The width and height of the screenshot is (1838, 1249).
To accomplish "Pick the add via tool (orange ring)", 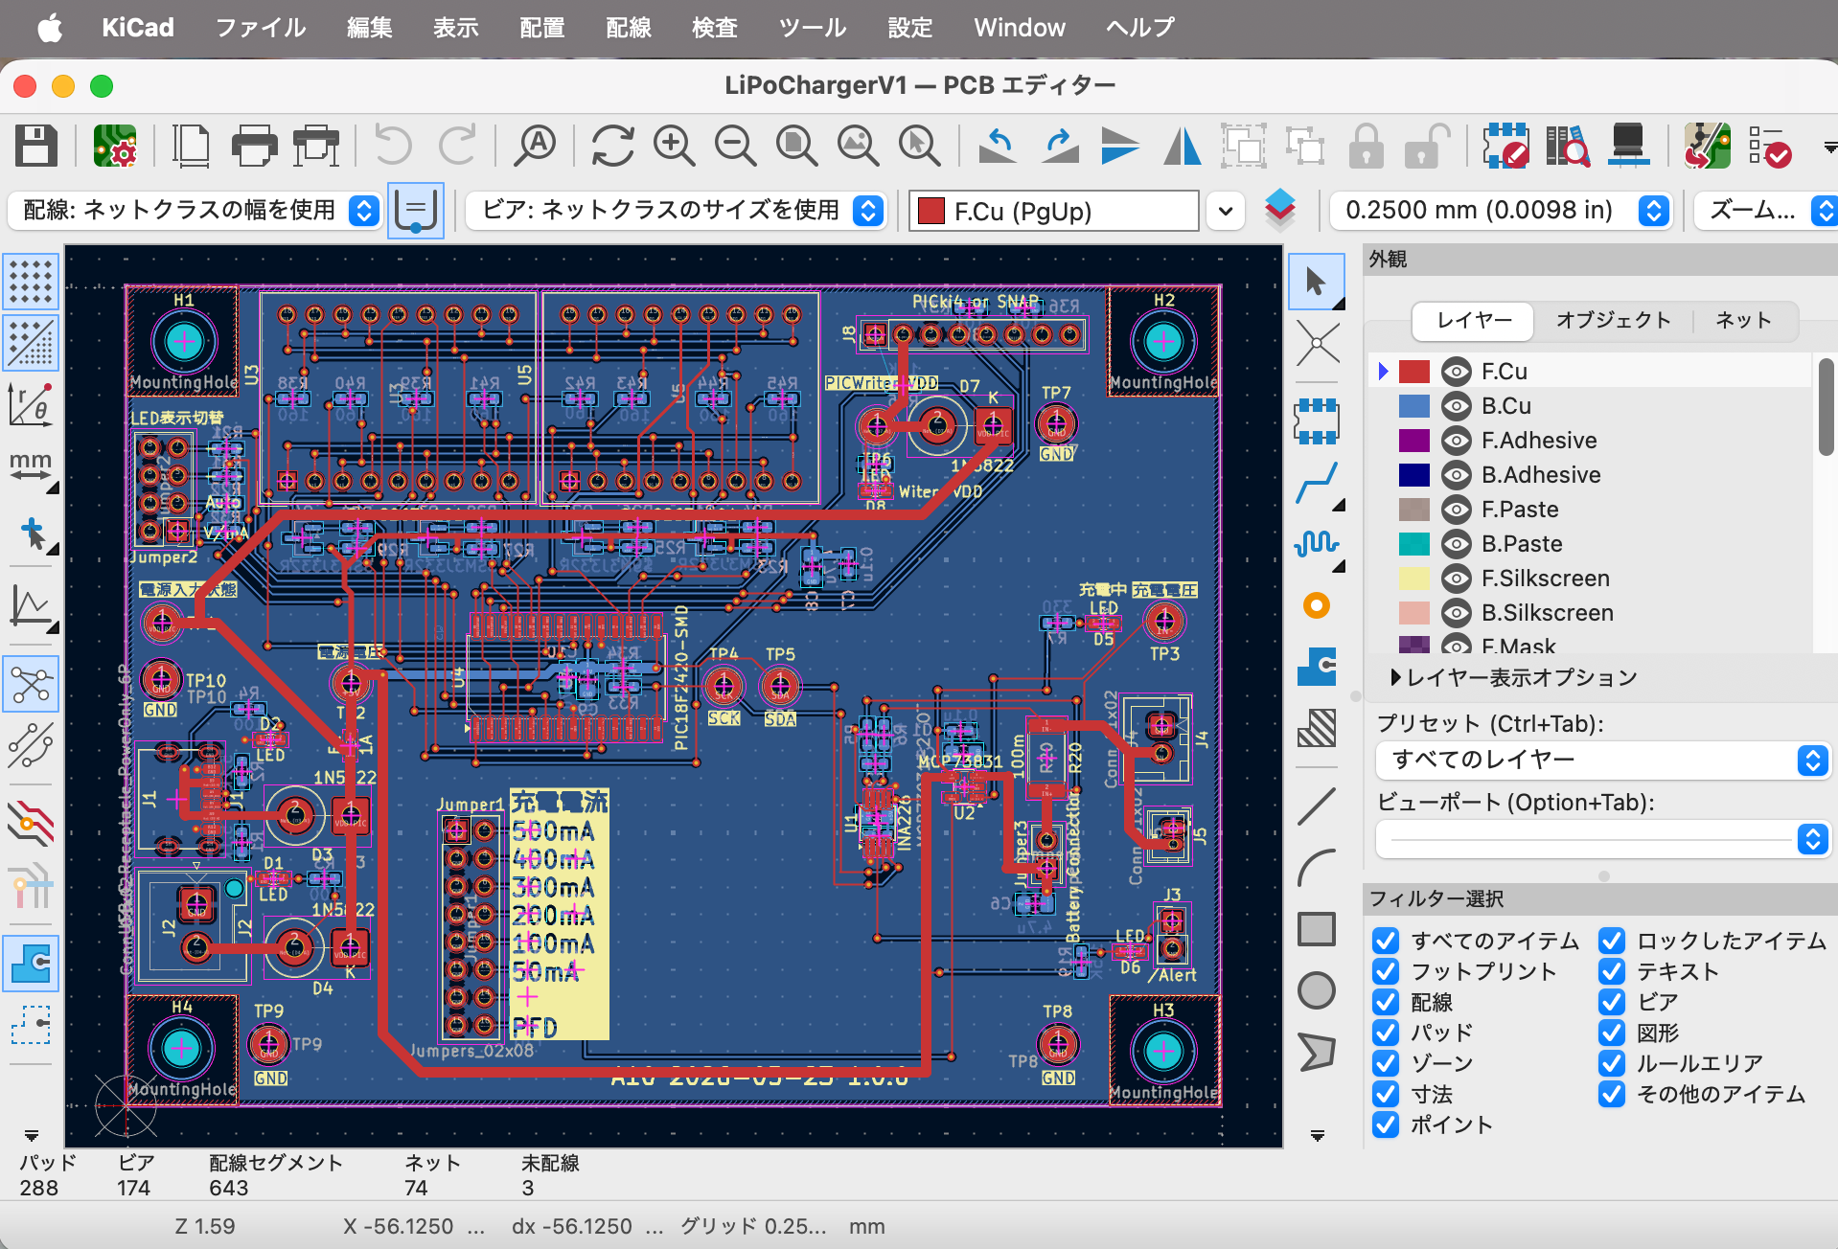I will pos(1317,605).
